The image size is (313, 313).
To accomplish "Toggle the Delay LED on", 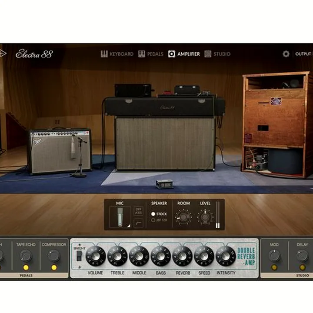I will (302, 267).
